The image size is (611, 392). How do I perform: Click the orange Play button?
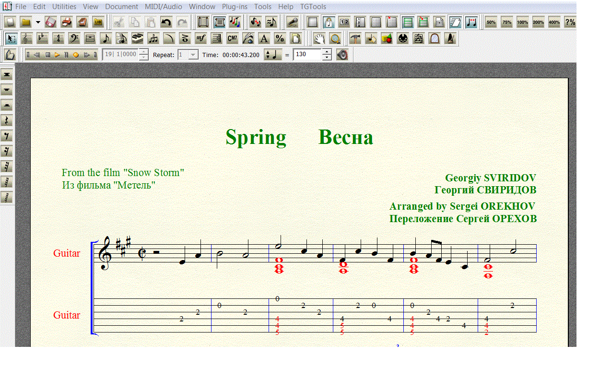[x=57, y=55]
